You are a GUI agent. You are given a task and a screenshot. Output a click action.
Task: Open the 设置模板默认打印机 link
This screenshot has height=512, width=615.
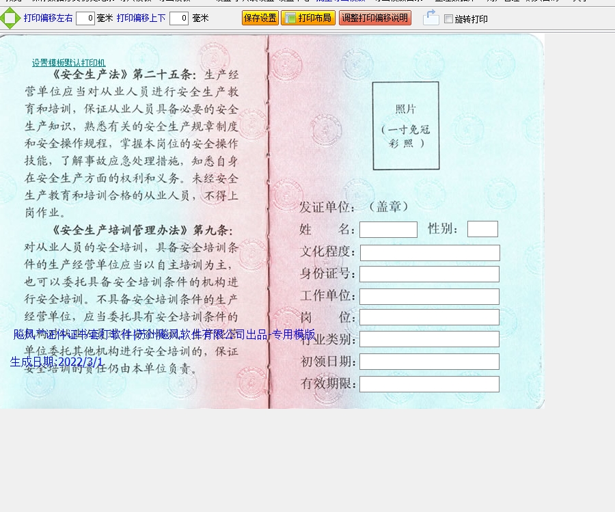[x=68, y=63]
